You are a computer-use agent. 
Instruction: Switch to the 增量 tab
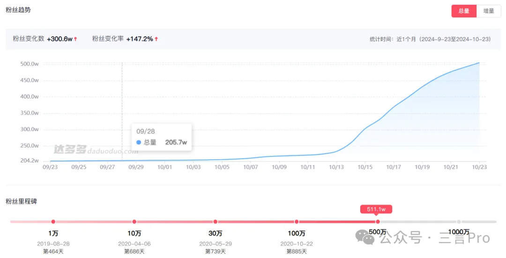489,11
